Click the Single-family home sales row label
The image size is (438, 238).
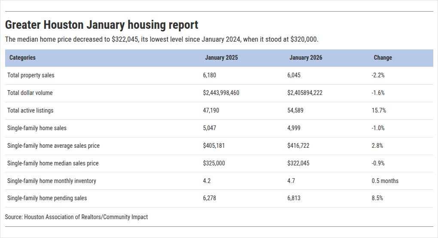click(x=37, y=128)
